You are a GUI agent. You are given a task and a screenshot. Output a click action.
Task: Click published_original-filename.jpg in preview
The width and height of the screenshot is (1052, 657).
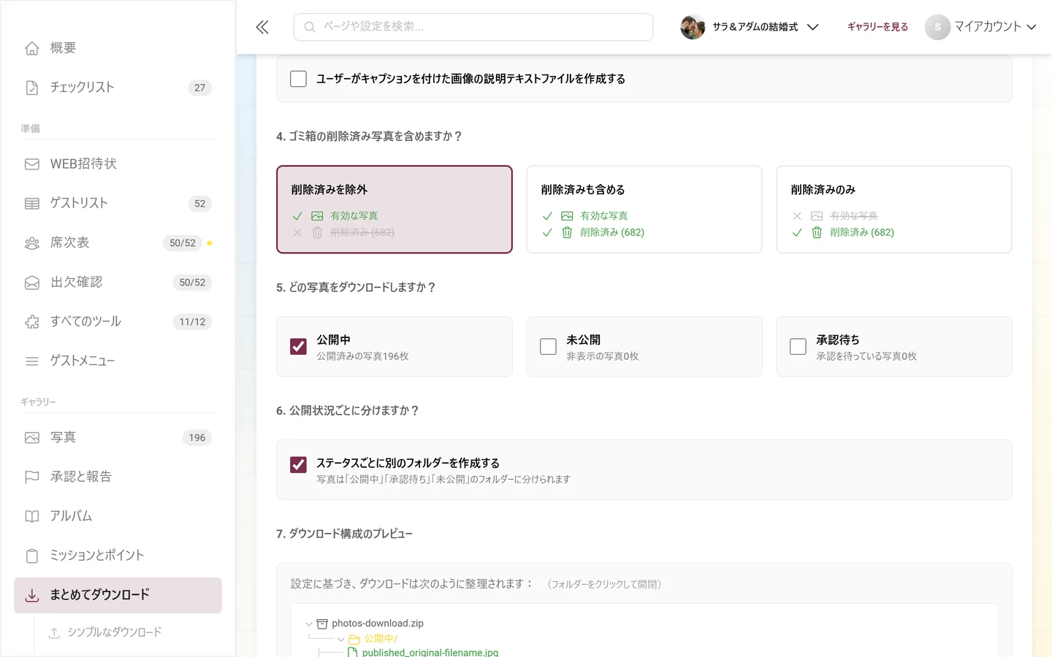(x=430, y=653)
